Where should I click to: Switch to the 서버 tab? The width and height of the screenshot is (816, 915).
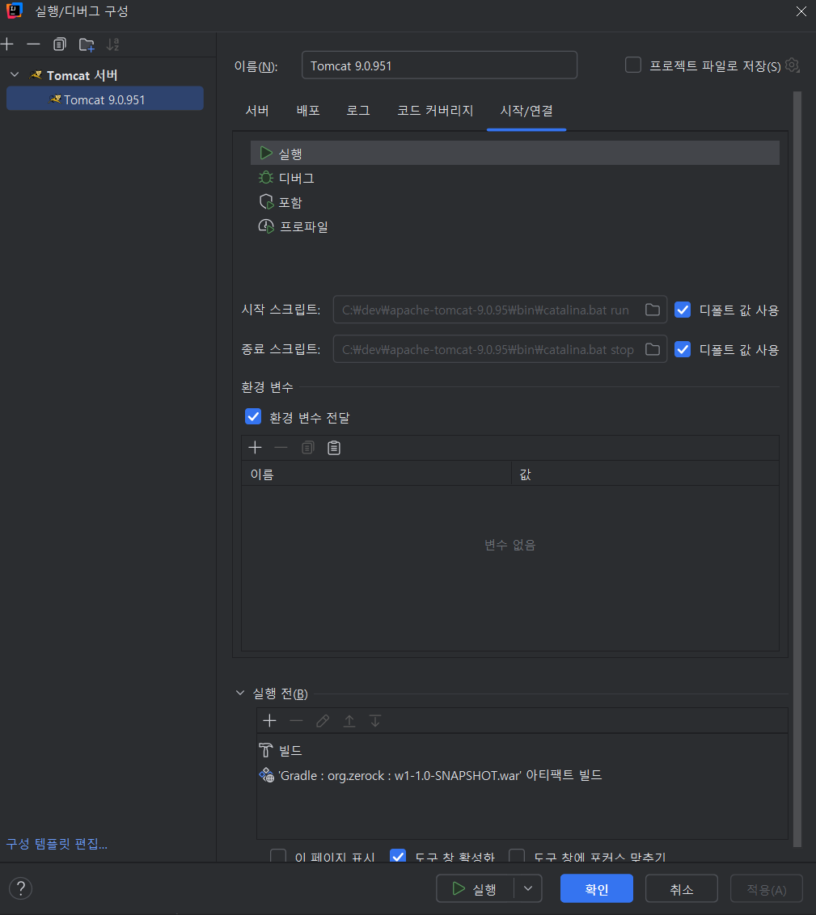[x=257, y=110]
